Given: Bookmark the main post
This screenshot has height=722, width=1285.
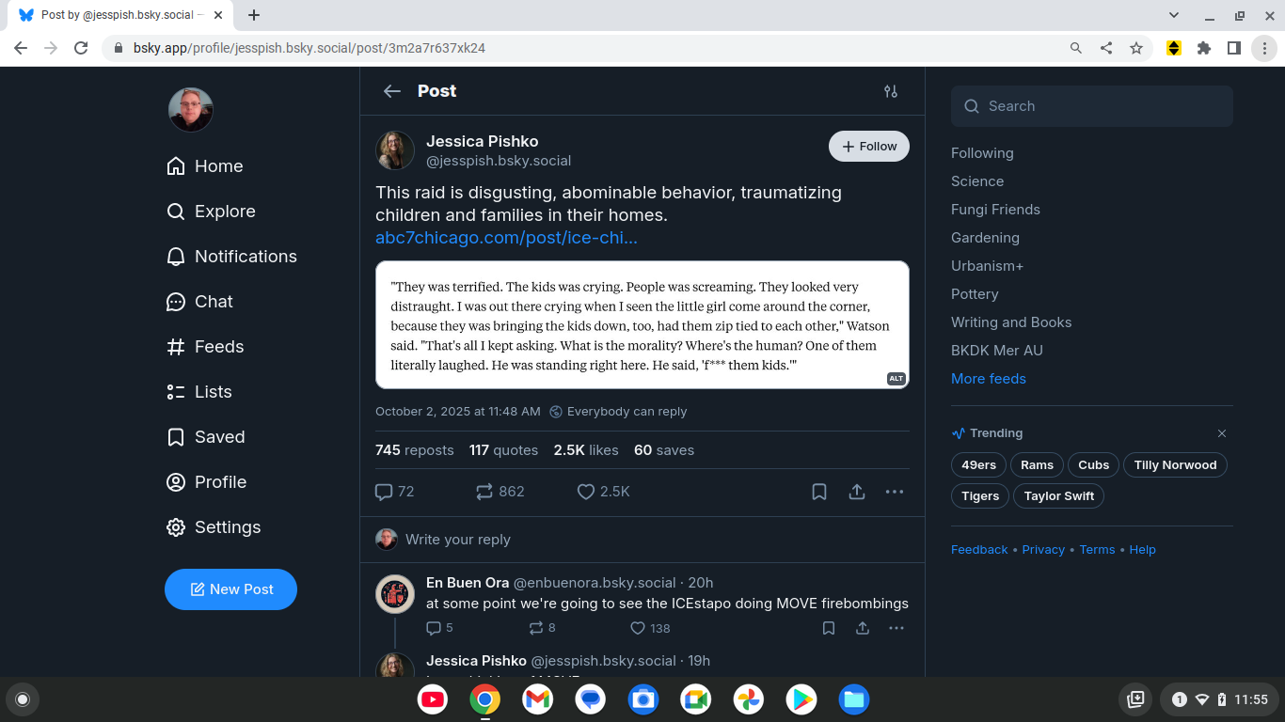Looking at the screenshot, I should (819, 492).
